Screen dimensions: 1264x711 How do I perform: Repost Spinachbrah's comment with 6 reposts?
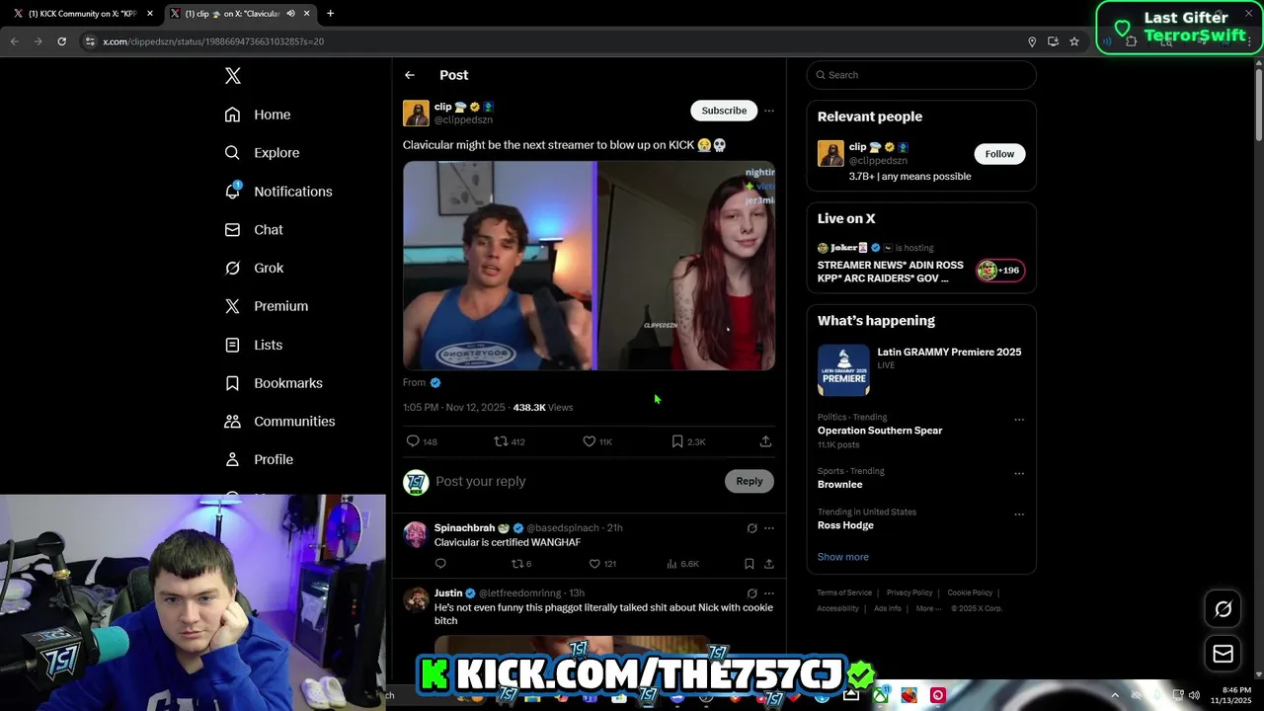click(516, 564)
